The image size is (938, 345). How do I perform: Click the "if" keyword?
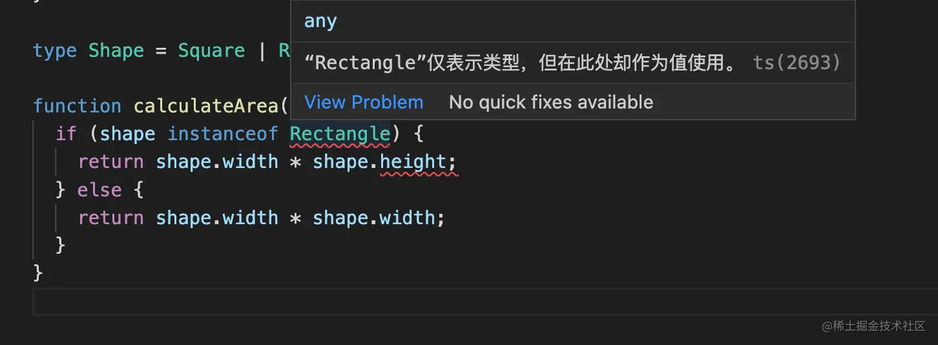tap(66, 134)
